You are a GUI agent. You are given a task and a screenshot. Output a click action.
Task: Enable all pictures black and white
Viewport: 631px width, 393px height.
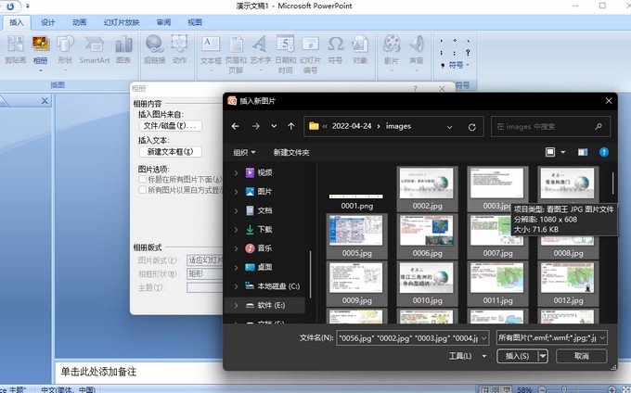tap(141, 189)
